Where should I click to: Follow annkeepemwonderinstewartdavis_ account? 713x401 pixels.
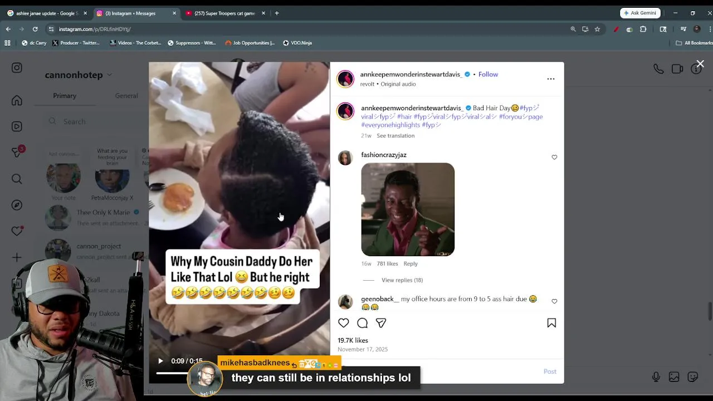pos(488,75)
